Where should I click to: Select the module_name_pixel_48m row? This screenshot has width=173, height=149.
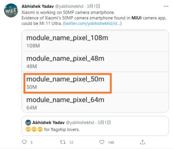pyautogui.click(x=95, y=62)
